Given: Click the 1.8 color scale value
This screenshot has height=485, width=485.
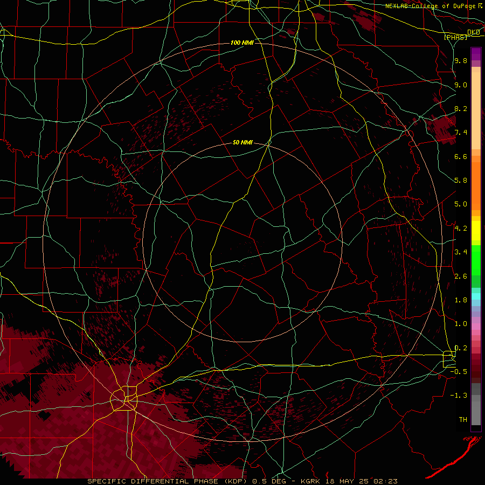Looking at the screenshot, I should click(x=461, y=300).
